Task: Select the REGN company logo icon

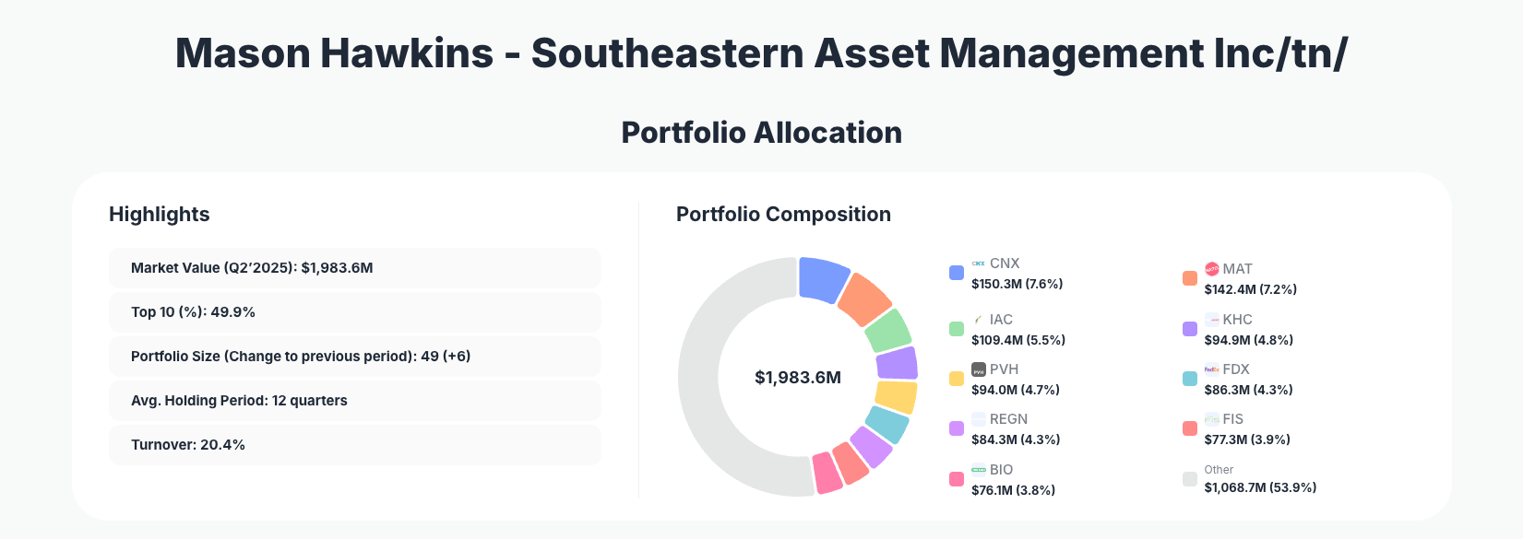Action: (979, 419)
